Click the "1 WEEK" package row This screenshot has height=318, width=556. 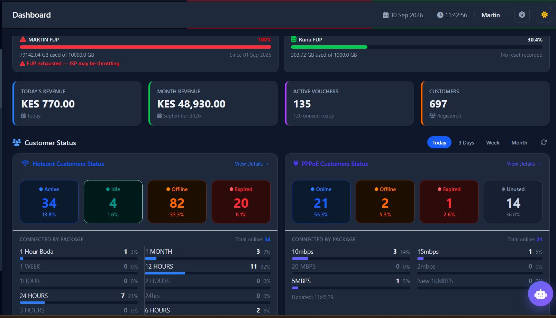79,269
